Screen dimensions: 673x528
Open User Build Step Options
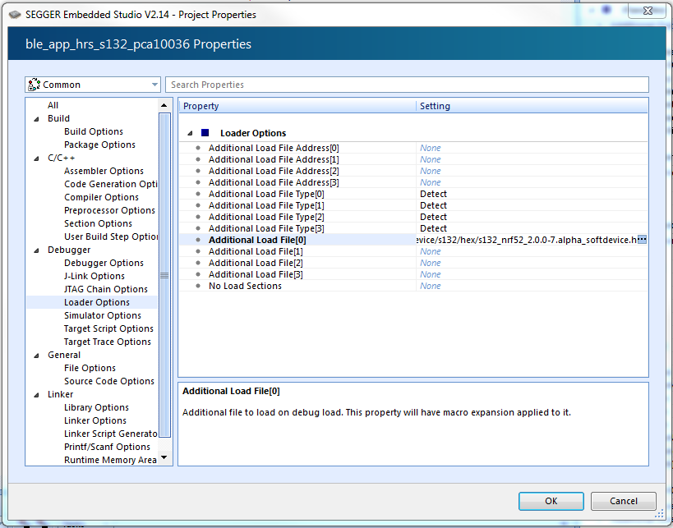(x=111, y=236)
